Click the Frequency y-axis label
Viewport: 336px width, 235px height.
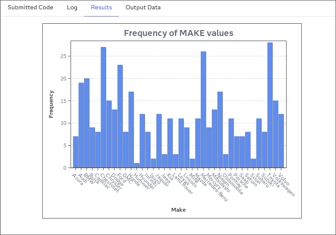tap(51, 104)
